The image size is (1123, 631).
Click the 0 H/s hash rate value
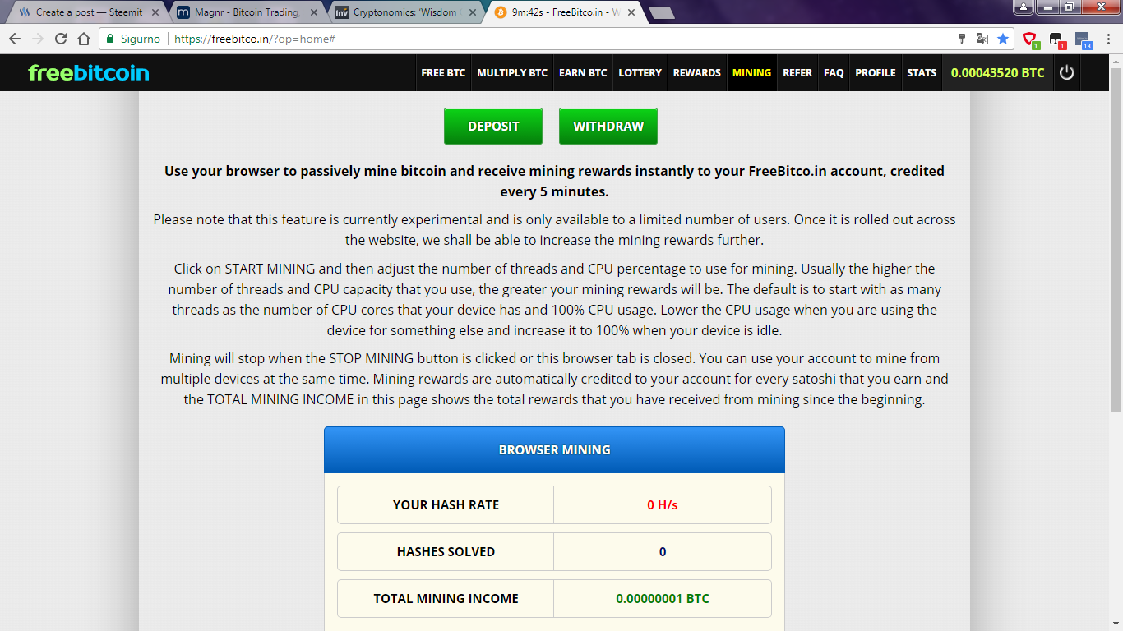tap(663, 505)
